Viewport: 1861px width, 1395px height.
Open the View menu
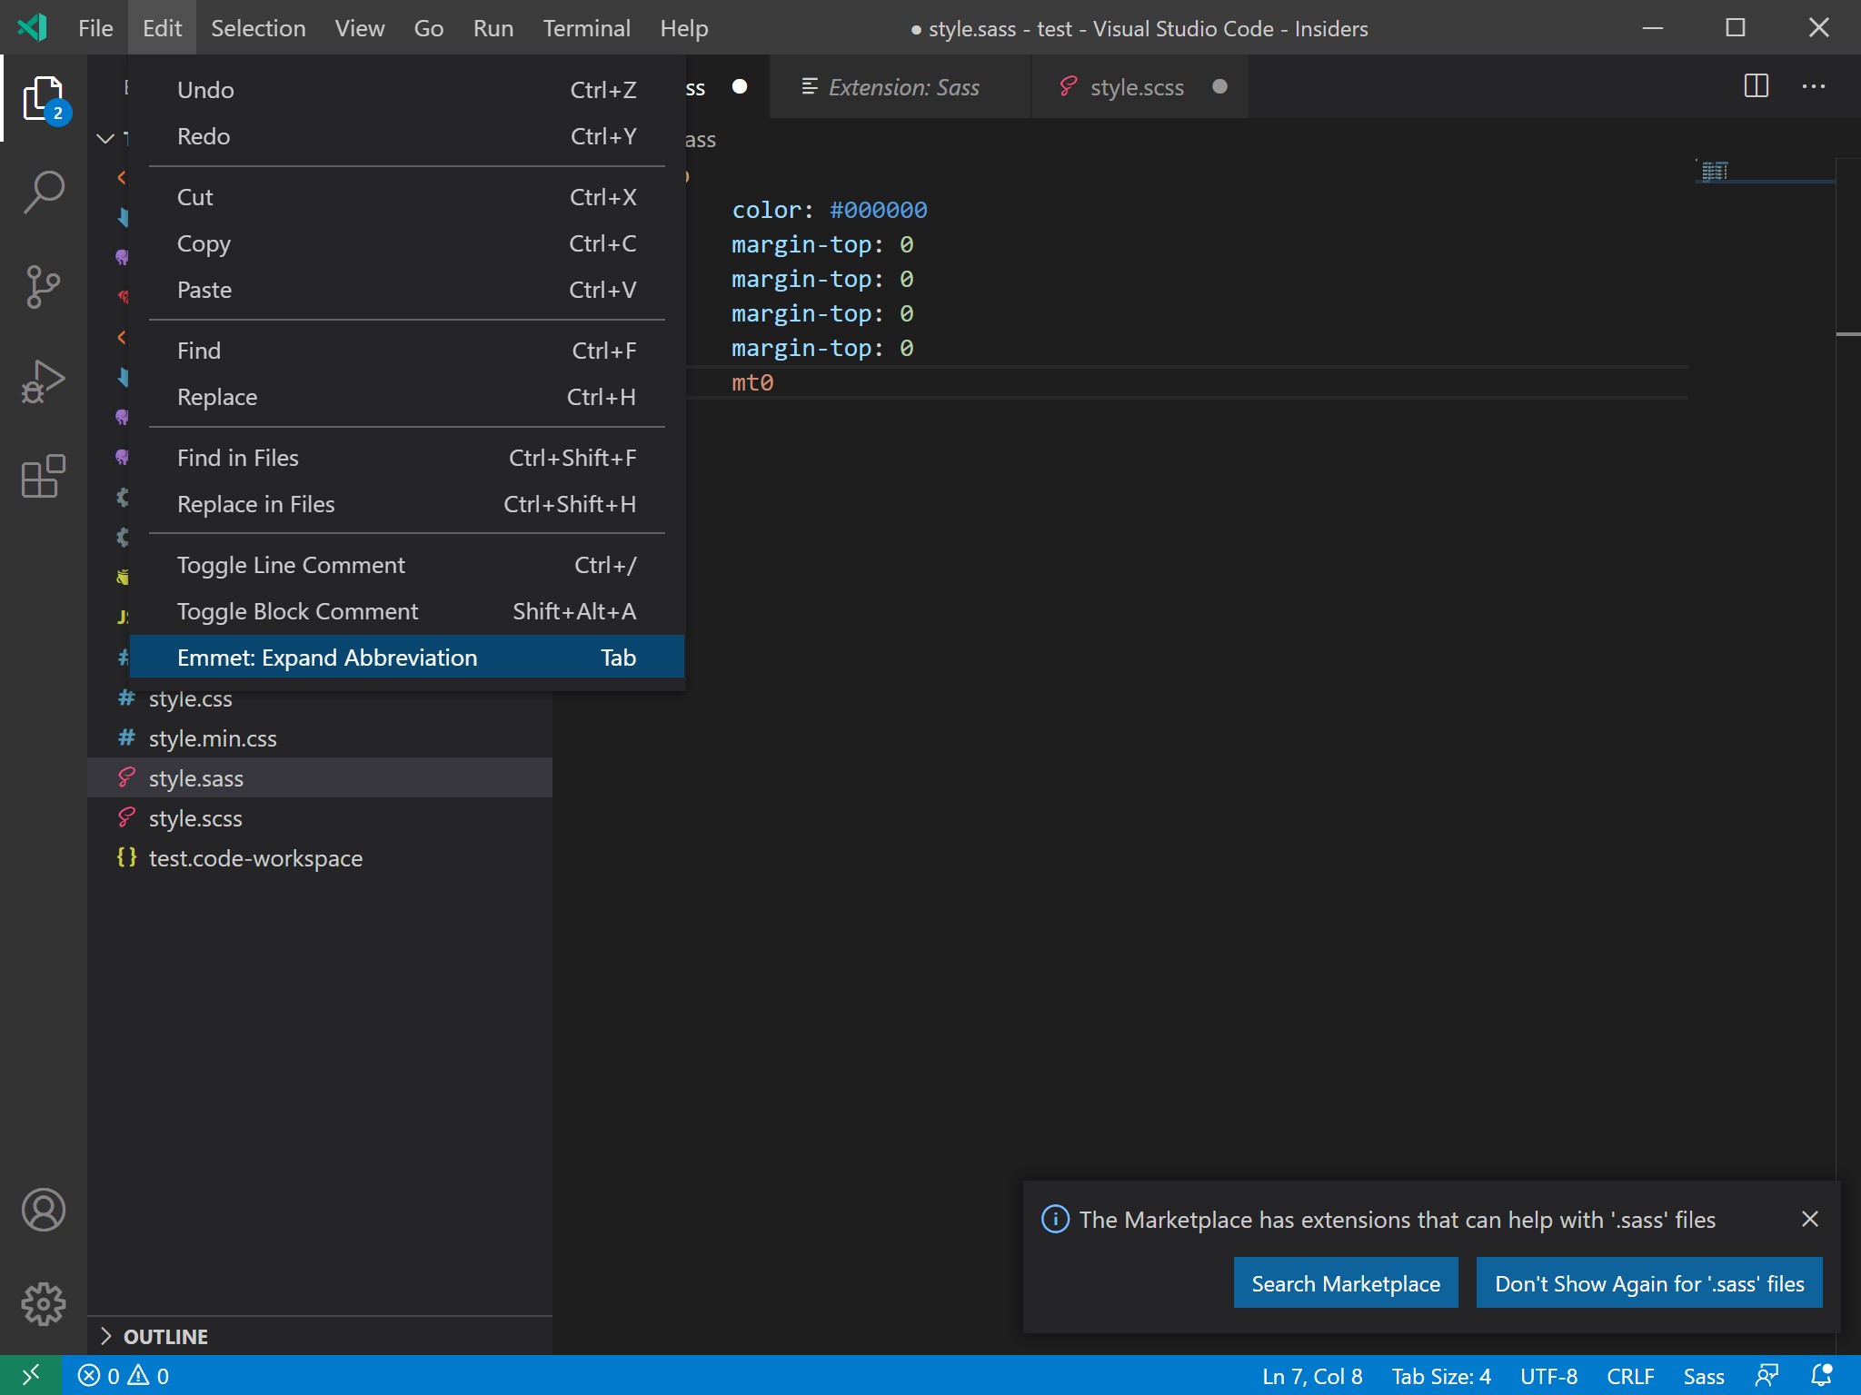[x=360, y=27]
